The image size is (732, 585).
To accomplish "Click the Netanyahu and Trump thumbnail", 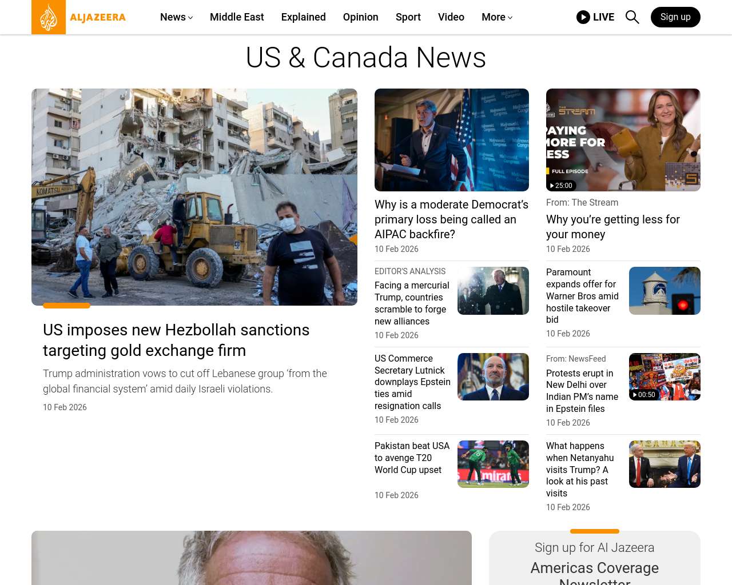I will 665,464.
